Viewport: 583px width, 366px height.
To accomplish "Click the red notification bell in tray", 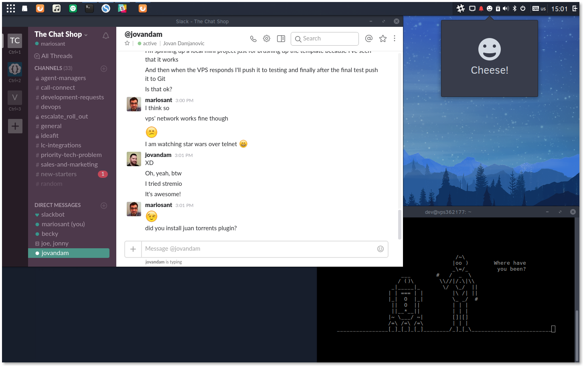I will (x=481, y=8).
